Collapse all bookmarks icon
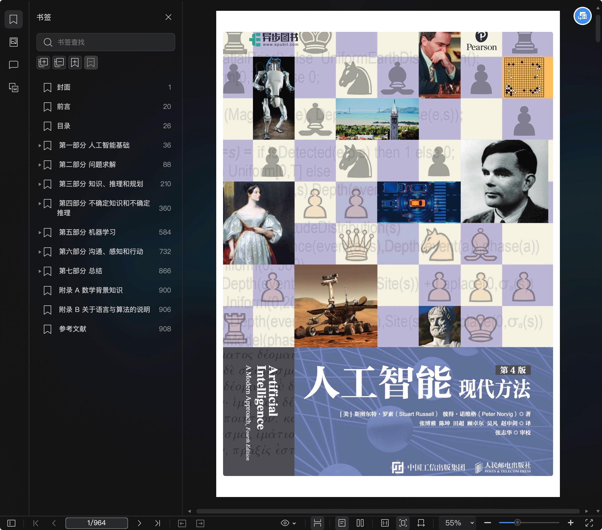This screenshot has height=530, width=602. 59,62
